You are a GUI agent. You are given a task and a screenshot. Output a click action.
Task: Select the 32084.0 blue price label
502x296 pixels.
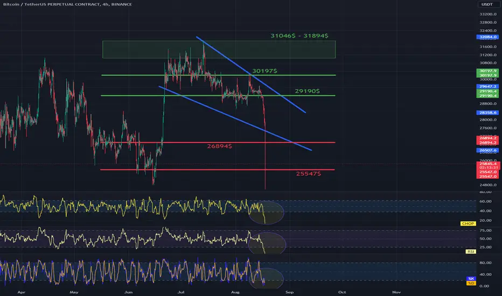click(487, 37)
